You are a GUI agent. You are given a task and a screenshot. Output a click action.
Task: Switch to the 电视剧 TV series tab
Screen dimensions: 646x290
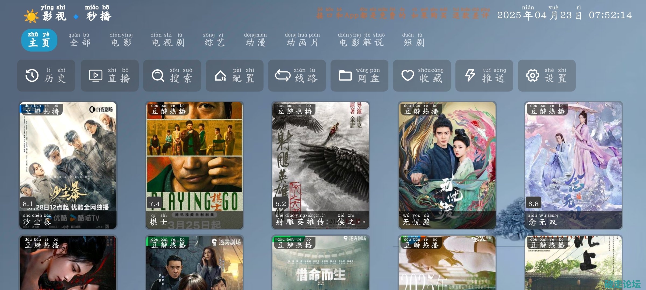[168, 40]
